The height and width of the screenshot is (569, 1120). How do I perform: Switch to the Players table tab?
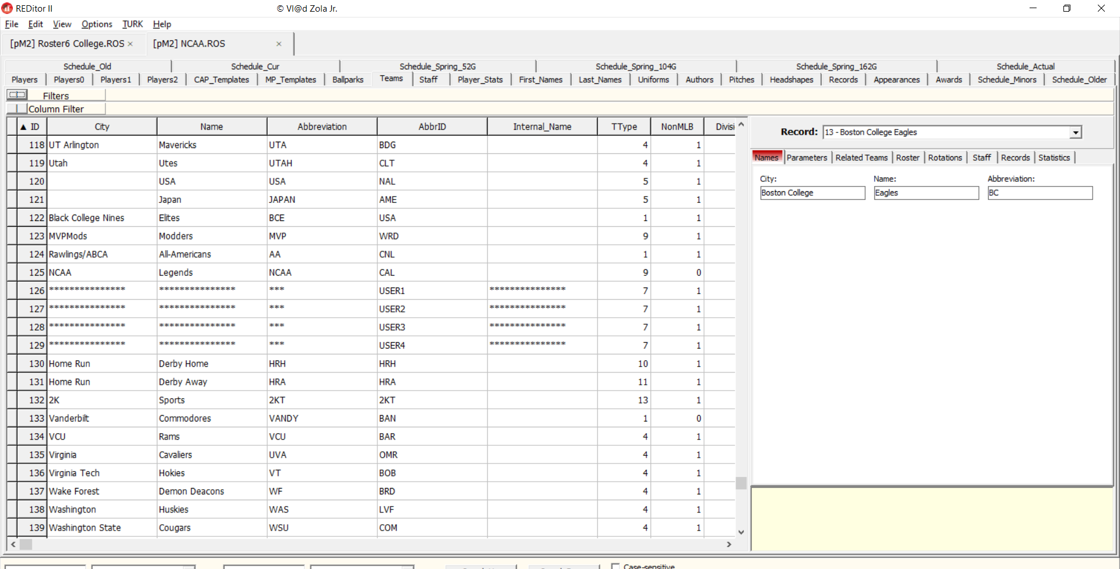click(24, 79)
